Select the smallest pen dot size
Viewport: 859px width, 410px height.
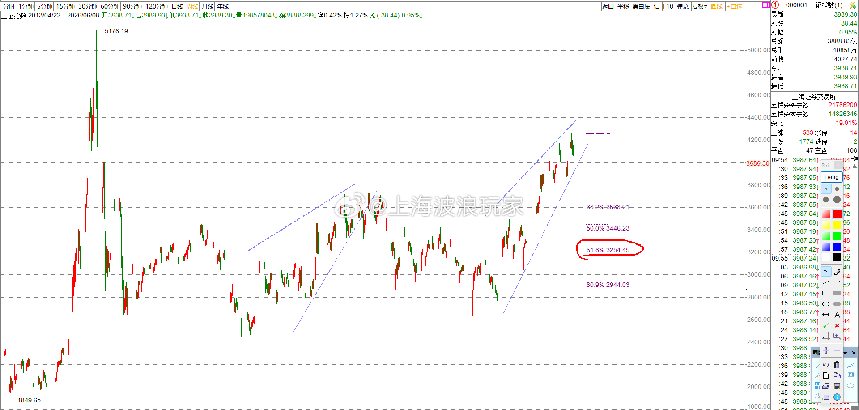[826, 189]
